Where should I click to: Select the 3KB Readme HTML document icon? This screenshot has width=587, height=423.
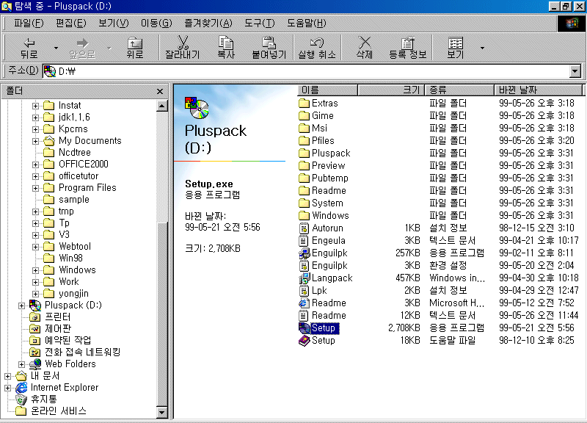(304, 303)
